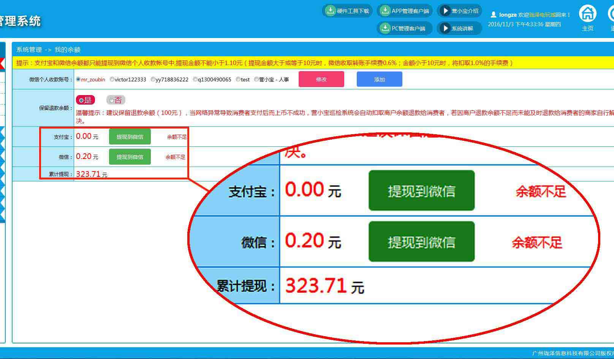Click the 余额不足 message in 微信 row
This screenshot has height=359, width=614.
[x=176, y=157]
